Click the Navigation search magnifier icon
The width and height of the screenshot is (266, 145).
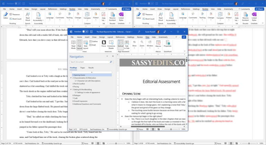(111, 62)
